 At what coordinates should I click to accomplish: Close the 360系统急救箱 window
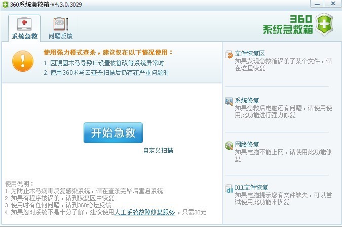(333, 4)
